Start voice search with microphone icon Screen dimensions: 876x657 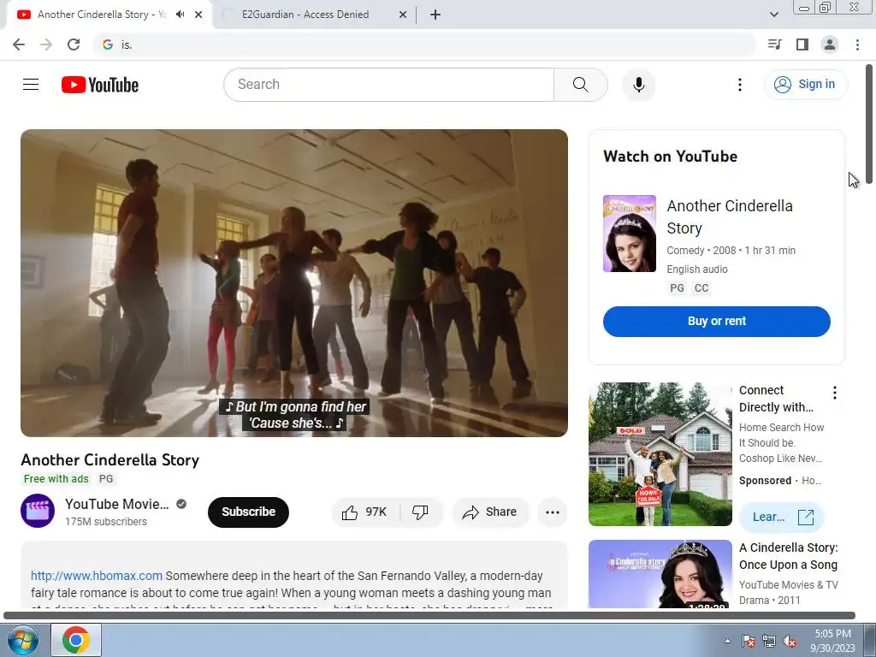[x=638, y=85]
